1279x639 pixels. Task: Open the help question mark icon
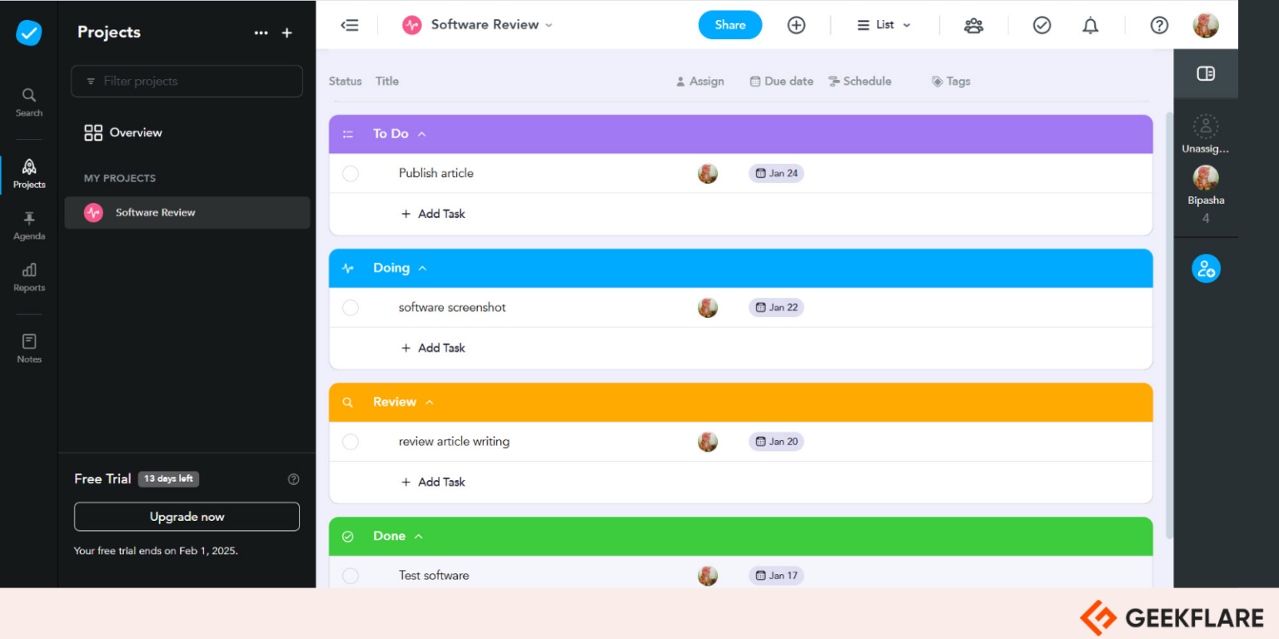click(1159, 25)
